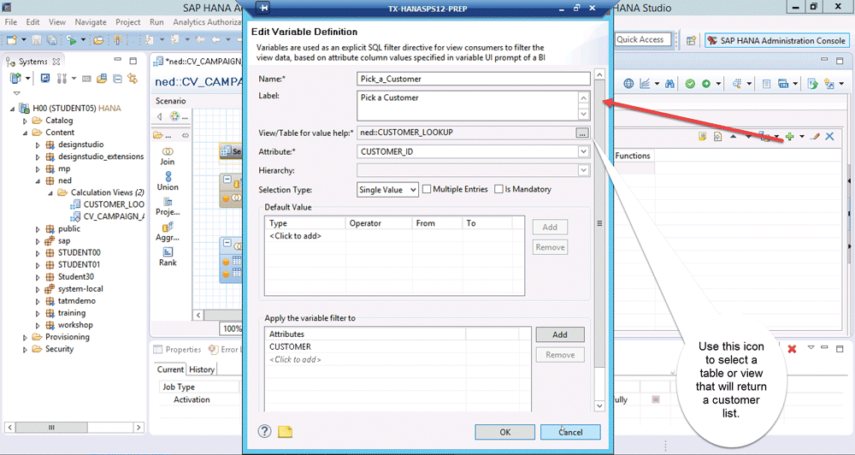This screenshot has width=855, height=455.
Task: Click the yellow sticky note icon in dialog
Action: (x=286, y=432)
